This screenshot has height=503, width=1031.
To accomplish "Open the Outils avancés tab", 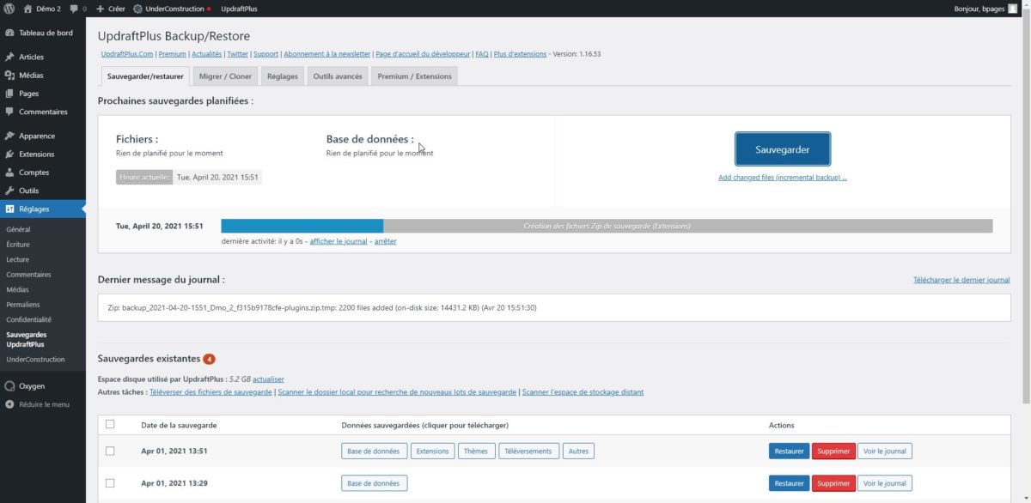I will tap(338, 76).
